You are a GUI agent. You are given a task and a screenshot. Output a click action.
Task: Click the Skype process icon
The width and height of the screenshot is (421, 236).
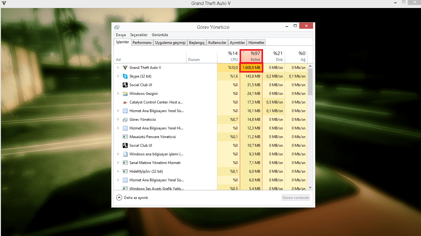125,76
